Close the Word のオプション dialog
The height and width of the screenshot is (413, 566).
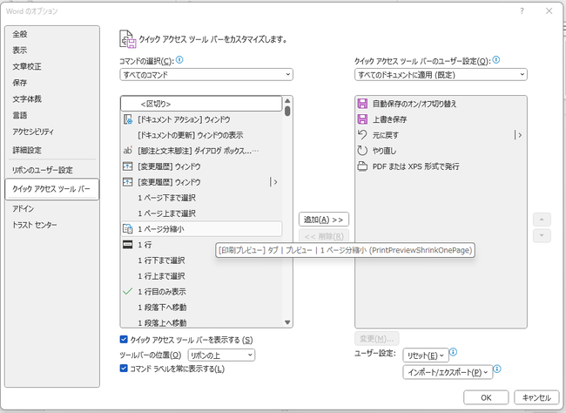[549, 11]
